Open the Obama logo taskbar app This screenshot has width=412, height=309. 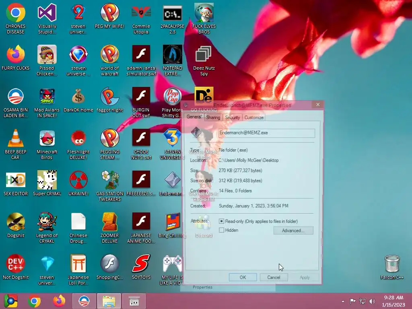pos(84,301)
